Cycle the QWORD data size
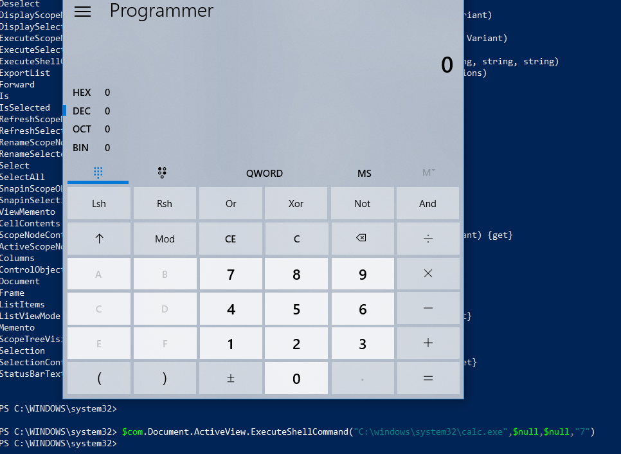 [264, 173]
